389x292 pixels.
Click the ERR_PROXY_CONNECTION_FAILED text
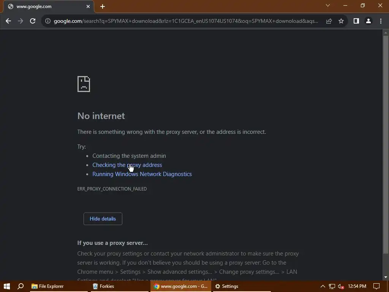[x=112, y=189]
